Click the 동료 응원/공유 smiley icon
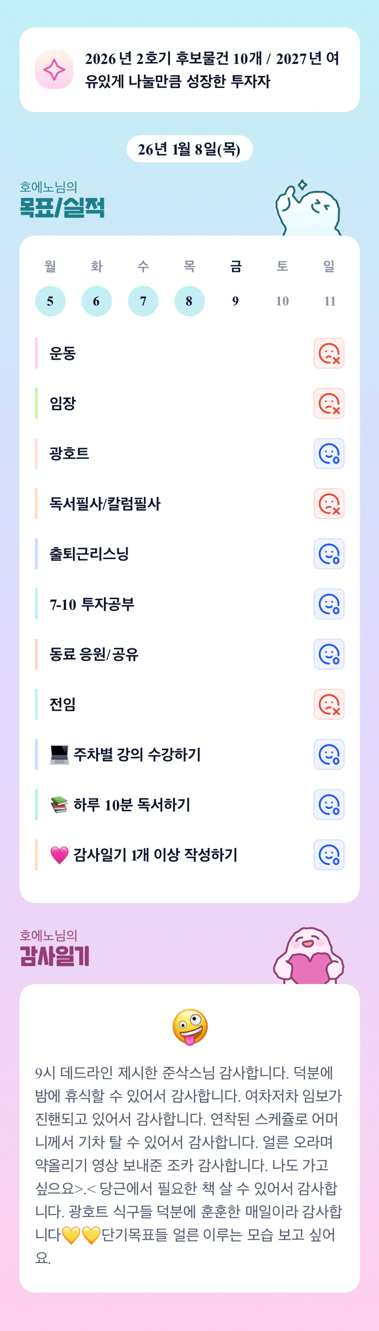Screen dimensions: 379x1331 pos(329,654)
